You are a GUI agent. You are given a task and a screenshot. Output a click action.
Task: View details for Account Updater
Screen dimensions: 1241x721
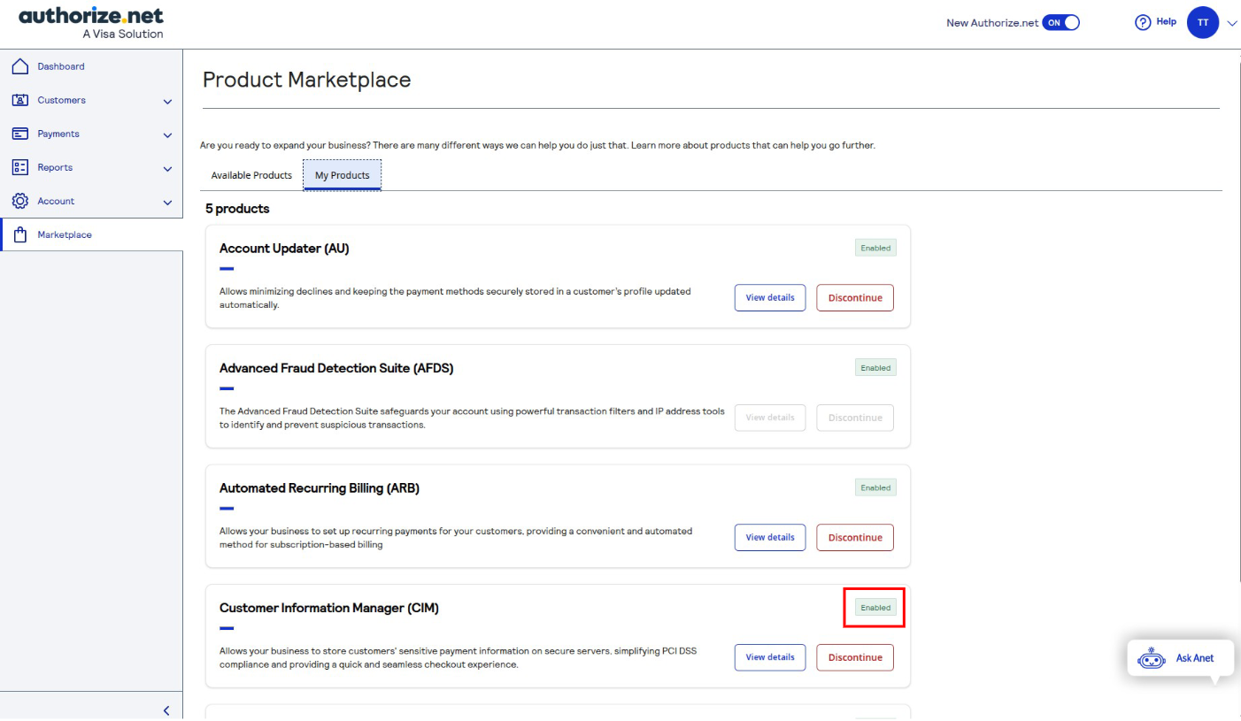coord(770,298)
